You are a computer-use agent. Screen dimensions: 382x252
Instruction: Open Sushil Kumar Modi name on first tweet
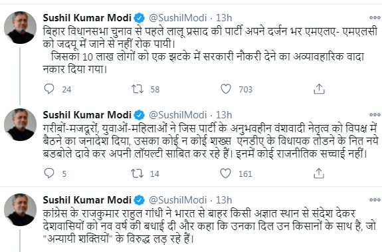coord(87,18)
